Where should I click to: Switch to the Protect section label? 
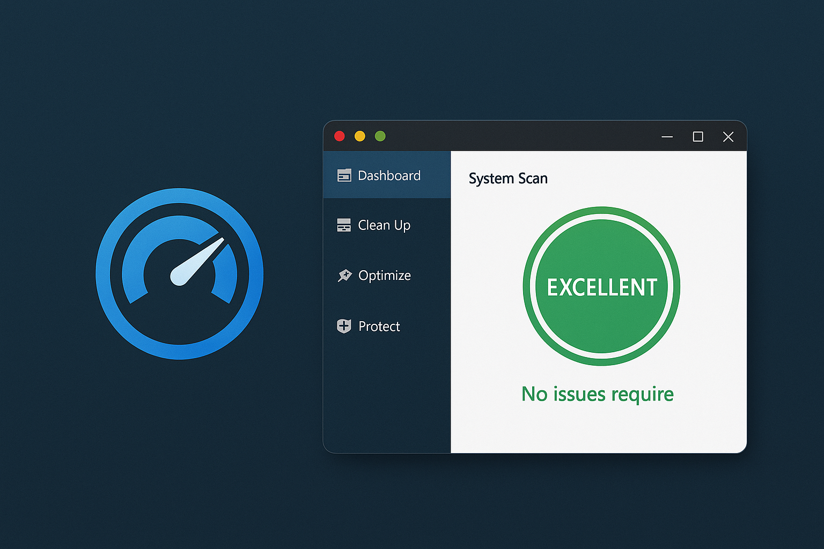[379, 326]
